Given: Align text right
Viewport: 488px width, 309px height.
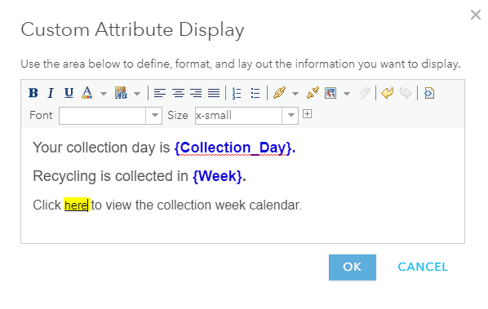Looking at the screenshot, I should point(196,93).
